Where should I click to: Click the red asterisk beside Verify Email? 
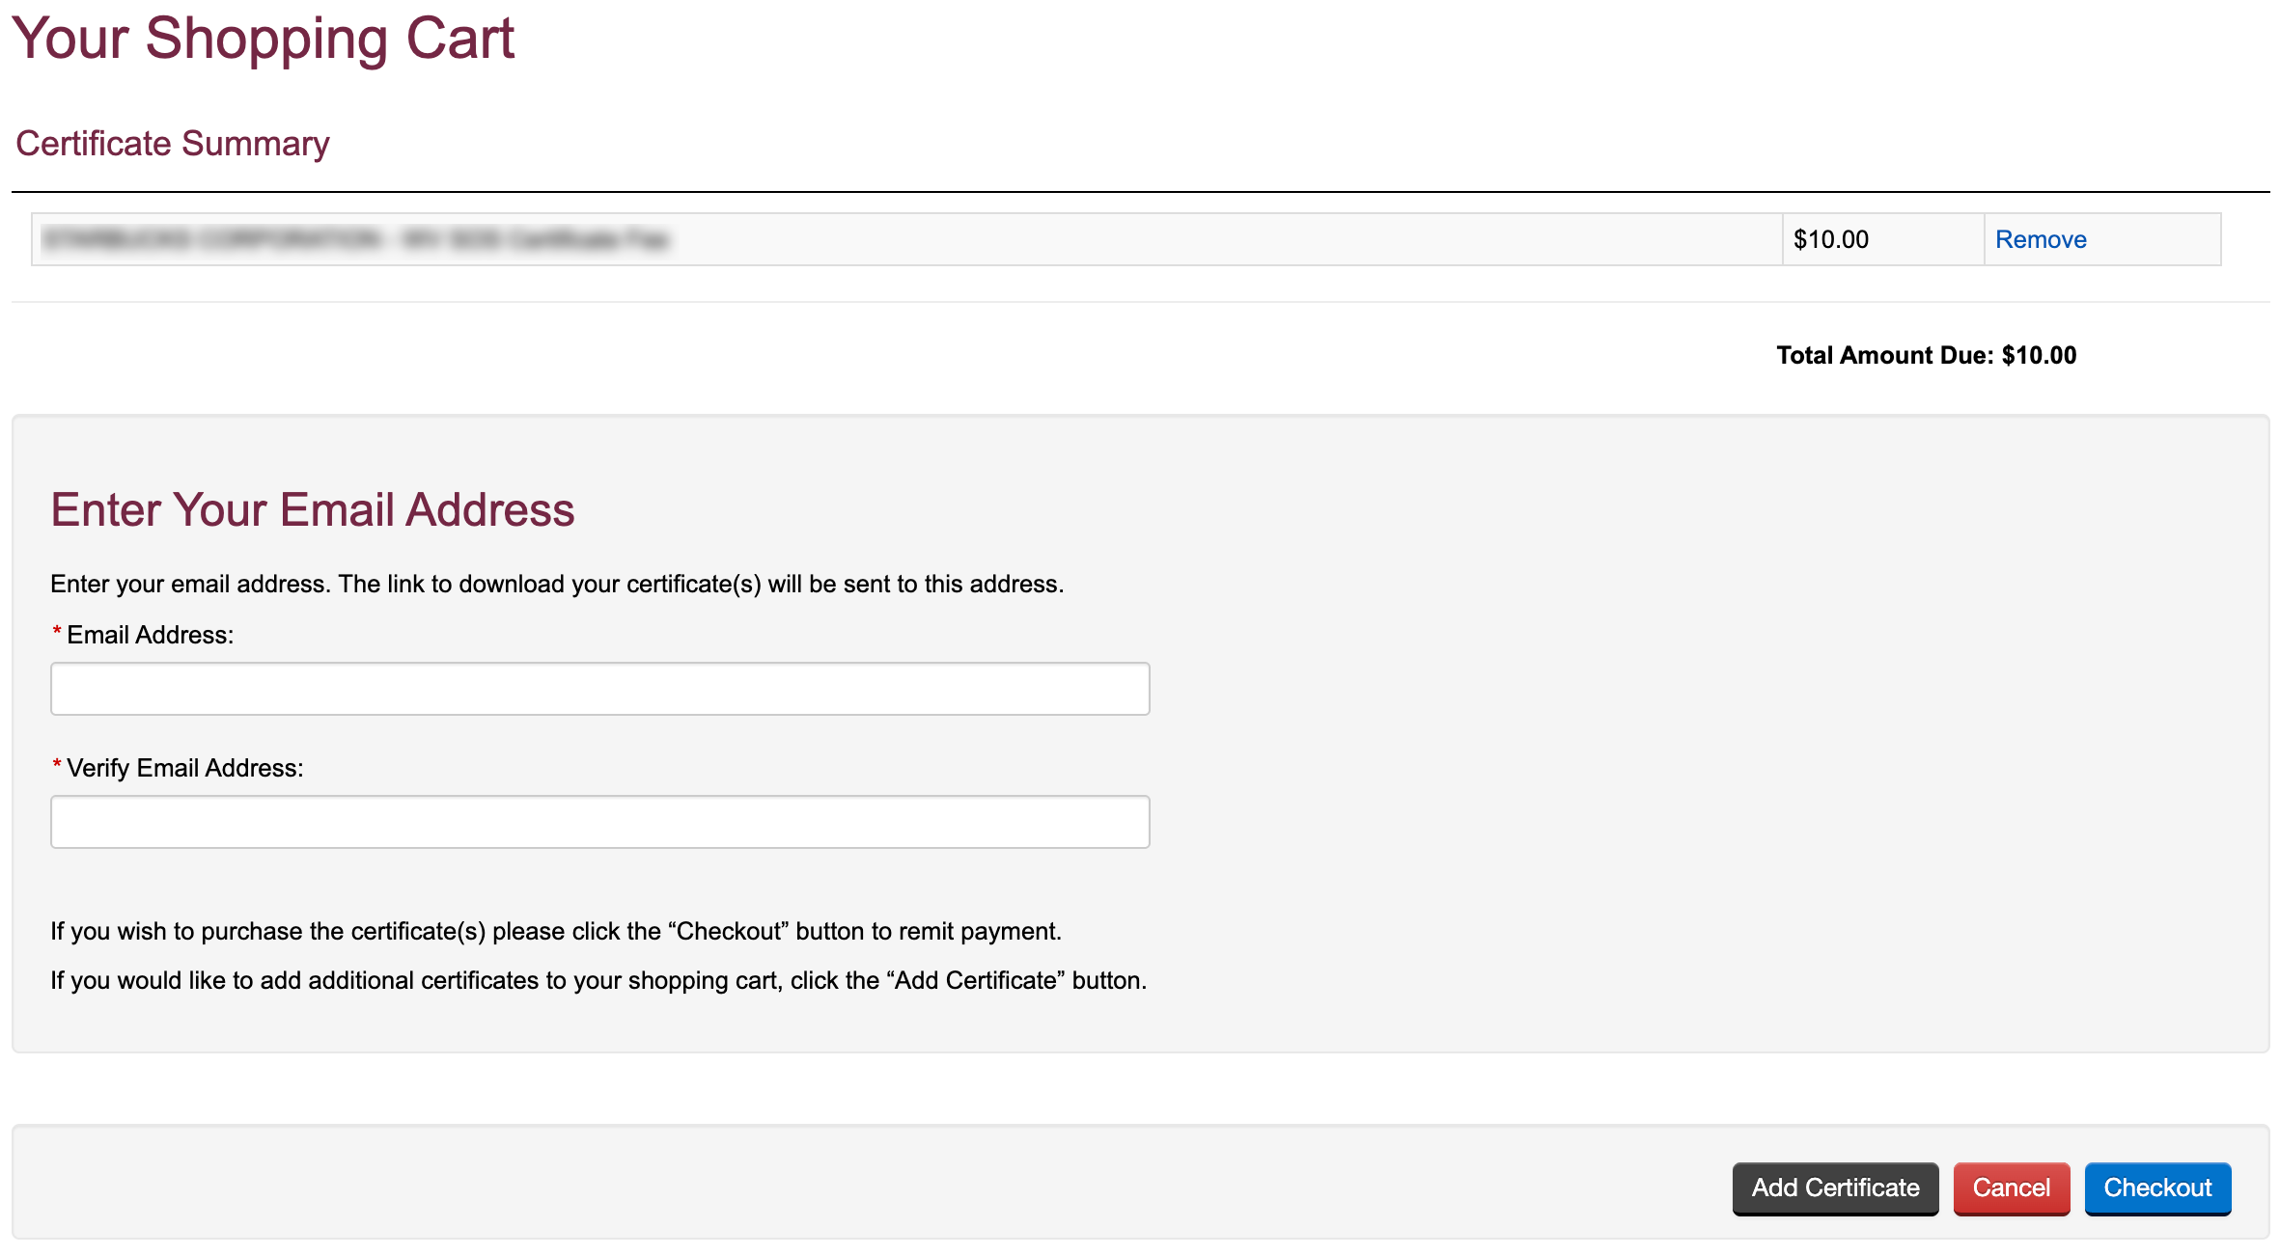coord(57,765)
